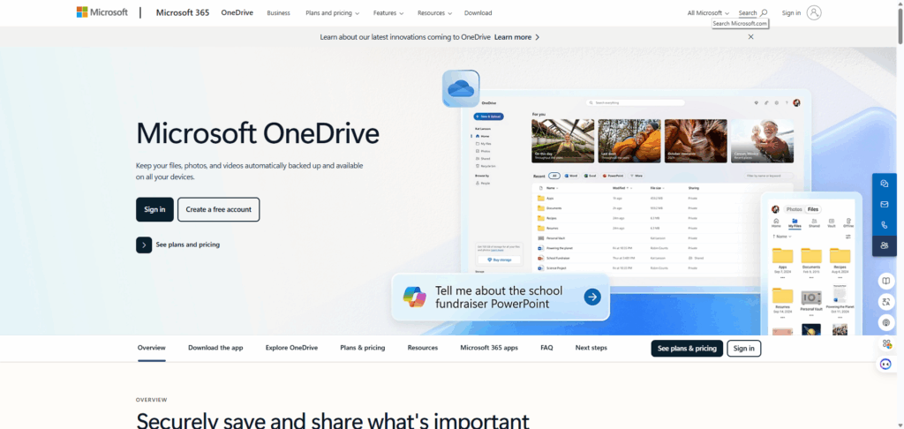Click the podcast broadcast round icon
This screenshot has height=429, width=904.
[x=886, y=322]
